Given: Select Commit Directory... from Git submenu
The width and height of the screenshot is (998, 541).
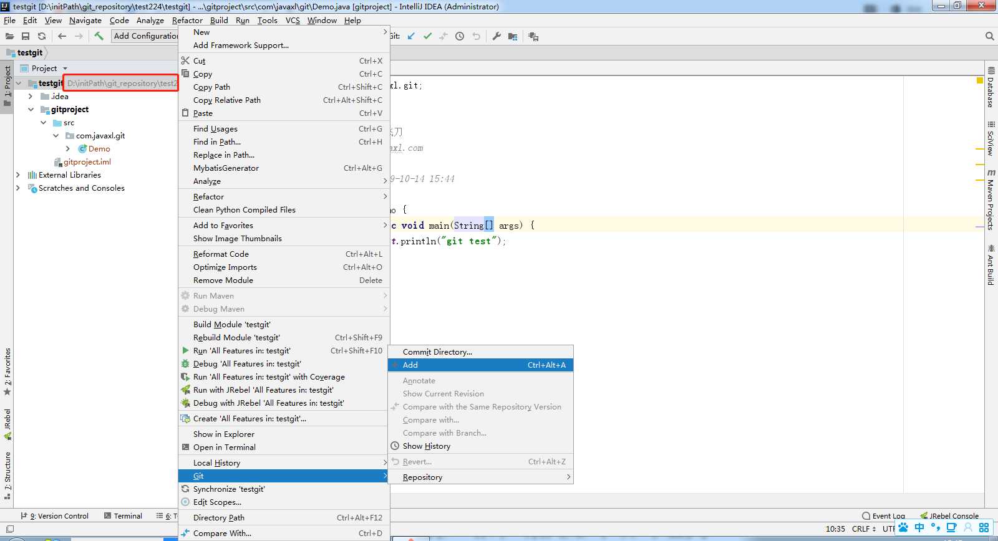Looking at the screenshot, I should (x=480, y=352).
